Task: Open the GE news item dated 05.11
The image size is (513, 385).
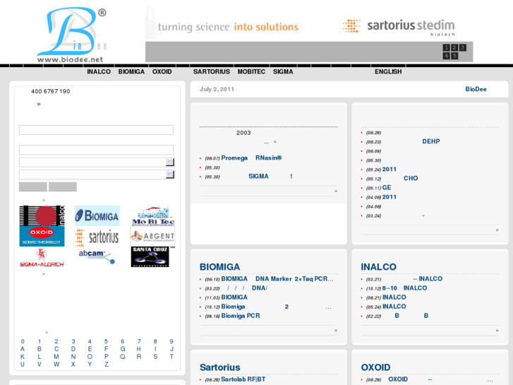Action: click(387, 187)
